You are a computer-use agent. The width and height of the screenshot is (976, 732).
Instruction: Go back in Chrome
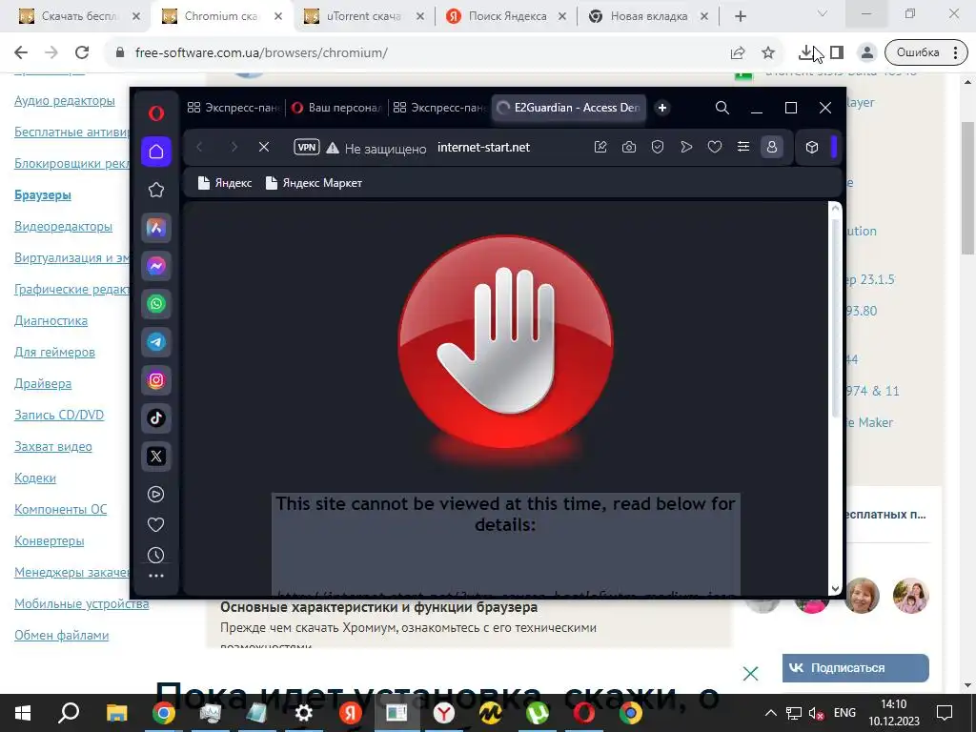coord(21,52)
